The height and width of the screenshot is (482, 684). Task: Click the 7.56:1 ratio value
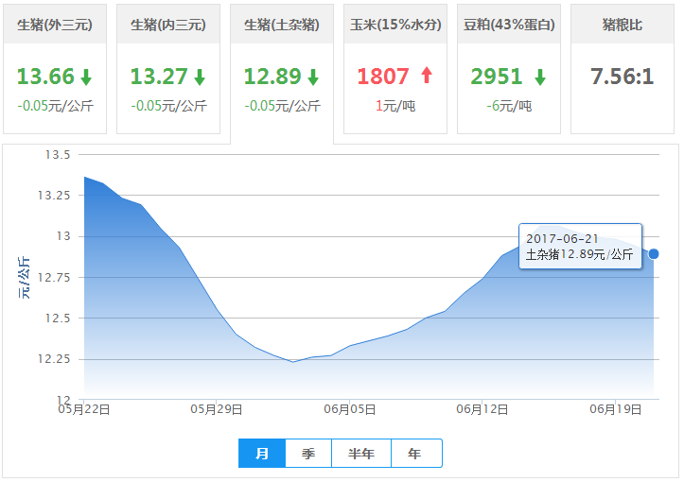pyautogui.click(x=623, y=77)
